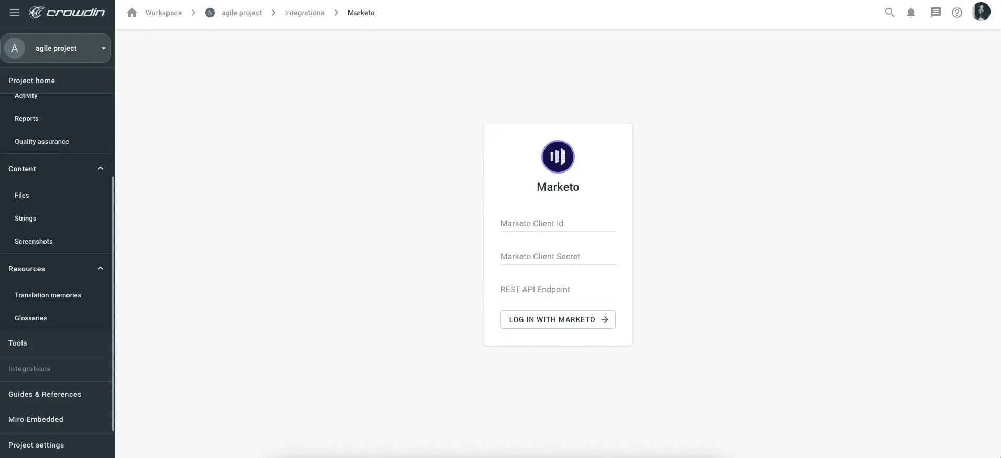Open notifications bell icon
Image resolution: width=1001 pixels, height=458 pixels.
pos(911,13)
